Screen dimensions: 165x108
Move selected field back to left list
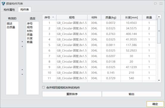coord(22,46)
